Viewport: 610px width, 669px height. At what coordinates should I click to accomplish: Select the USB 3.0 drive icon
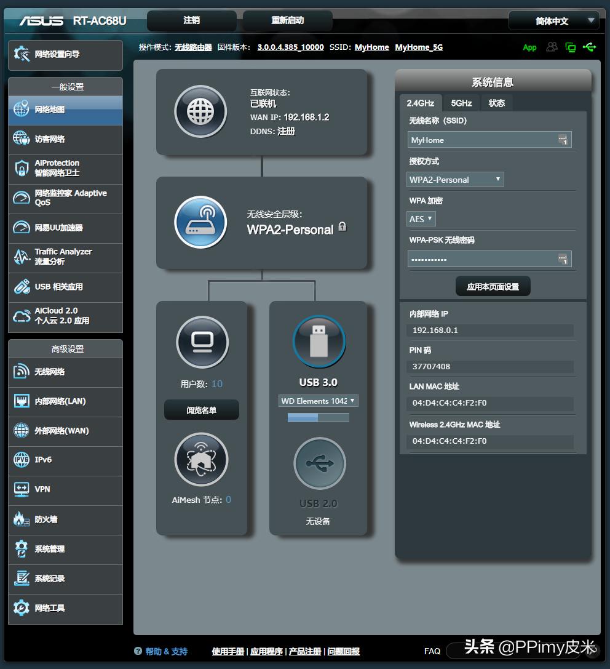click(x=319, y=342)
